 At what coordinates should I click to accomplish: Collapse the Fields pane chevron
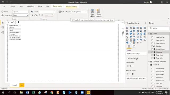tap(168, 23)
